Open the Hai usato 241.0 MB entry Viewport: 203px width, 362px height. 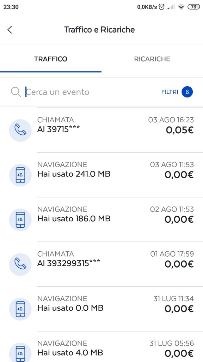(x=101, y=175)
